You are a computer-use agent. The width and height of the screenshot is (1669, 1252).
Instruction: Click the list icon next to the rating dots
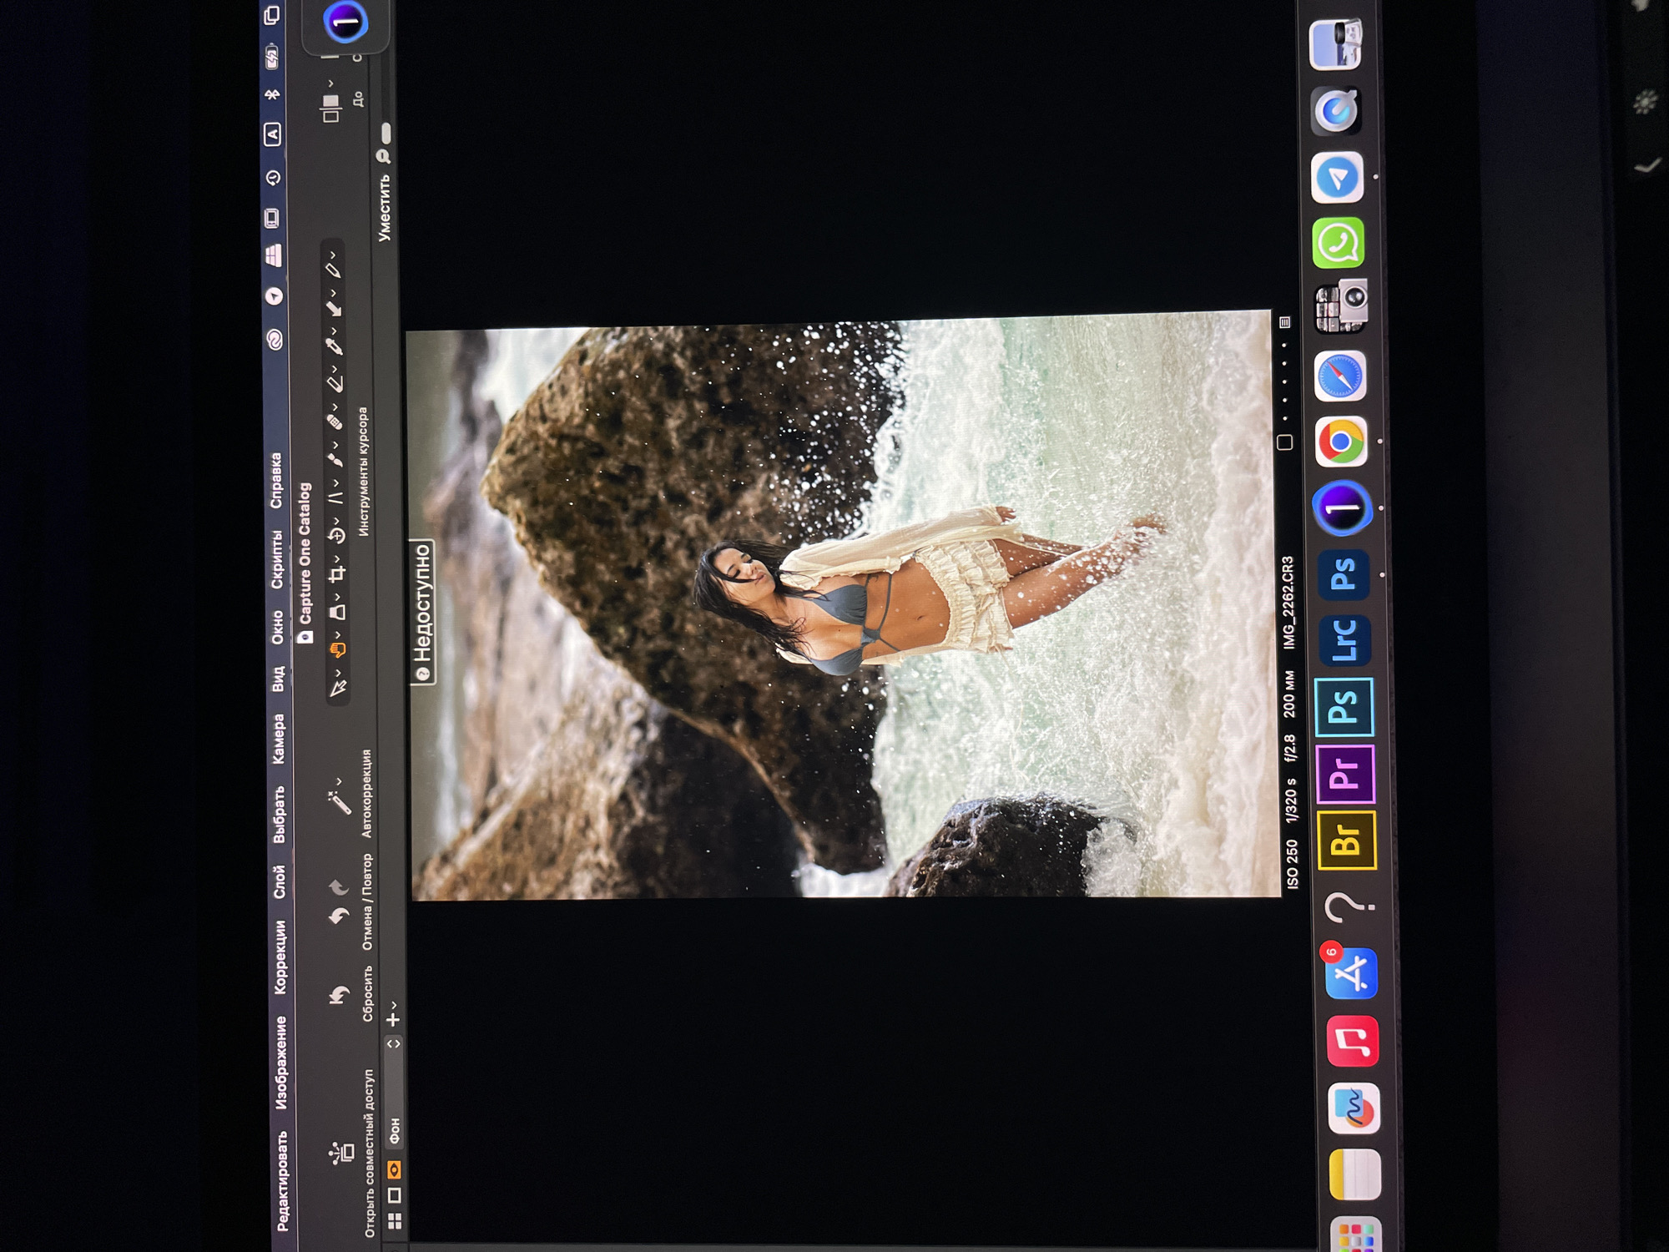tap(1285, 321)
